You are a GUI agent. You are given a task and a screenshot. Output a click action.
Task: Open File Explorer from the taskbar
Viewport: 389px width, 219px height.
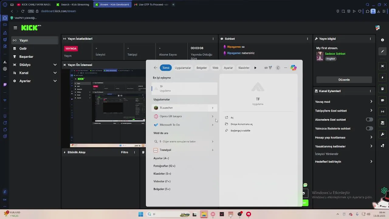[204, 214]
